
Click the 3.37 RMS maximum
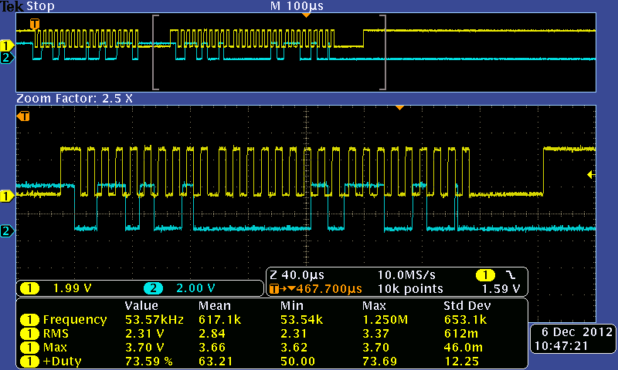pyautogui.click(x=375, y=334)
